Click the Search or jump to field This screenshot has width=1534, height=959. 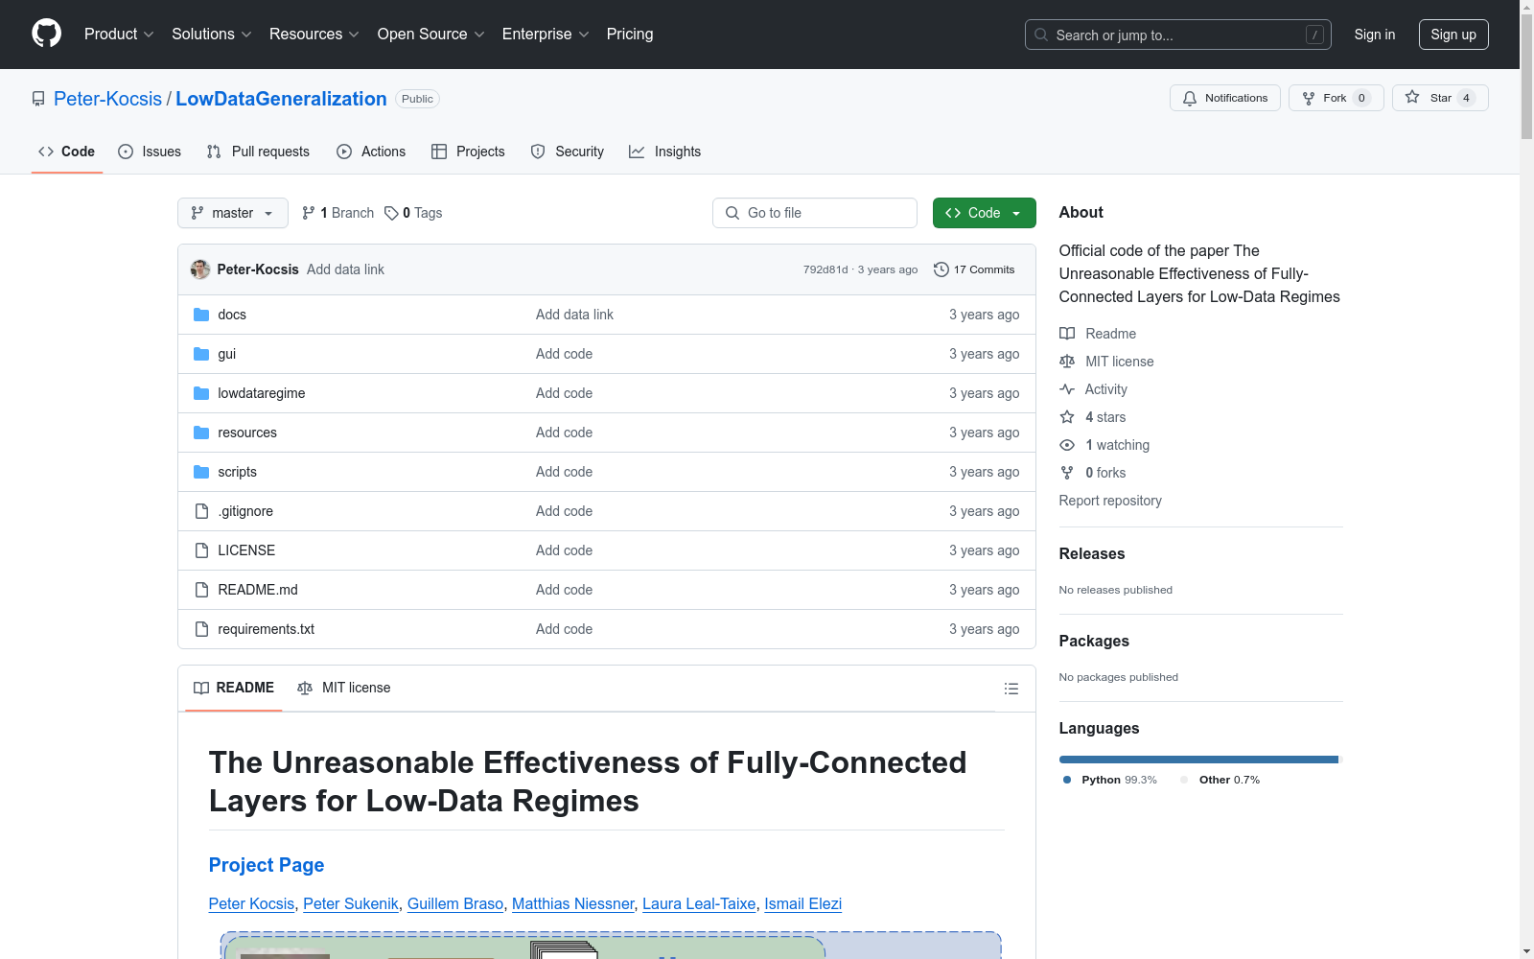tap(1178, 35)
